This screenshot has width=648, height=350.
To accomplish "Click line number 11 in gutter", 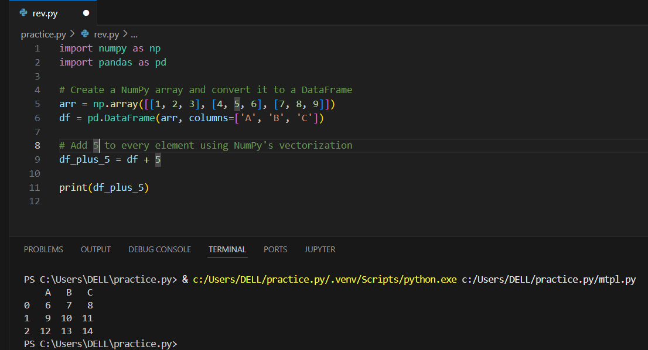I will pyautogui.click(x=35, y=188).
